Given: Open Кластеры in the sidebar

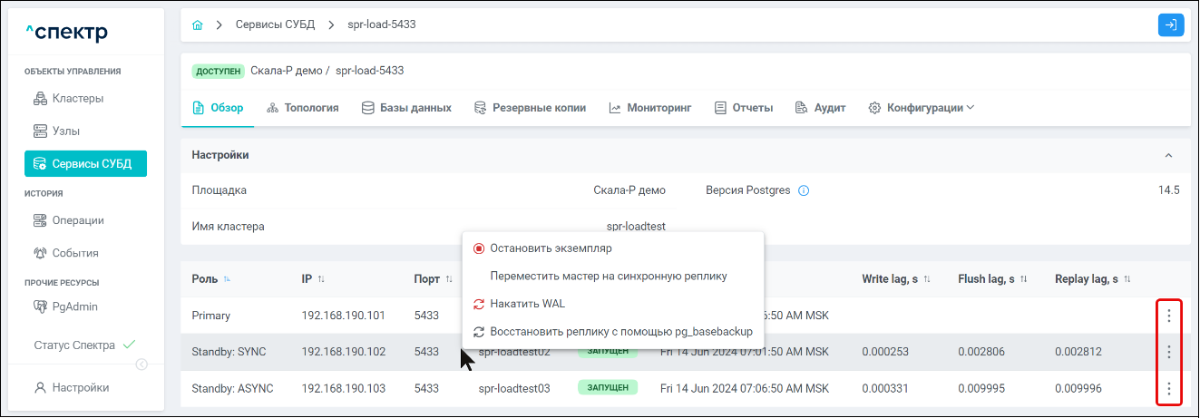Looking at the screenshot, I should click(x=77, y=98).
